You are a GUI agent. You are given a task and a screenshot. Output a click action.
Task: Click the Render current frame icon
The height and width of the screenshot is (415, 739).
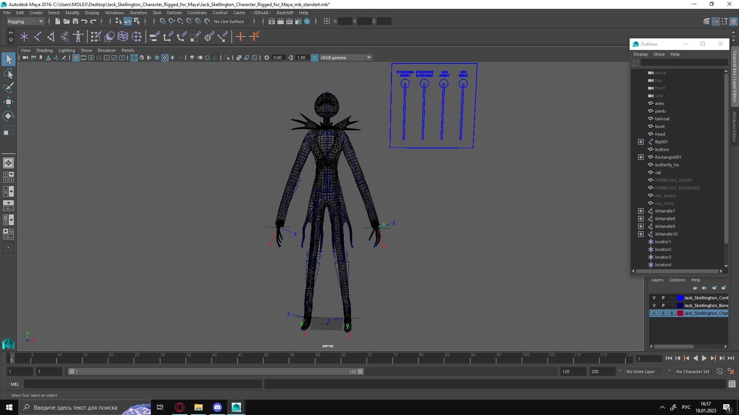[x=281, y=22]
